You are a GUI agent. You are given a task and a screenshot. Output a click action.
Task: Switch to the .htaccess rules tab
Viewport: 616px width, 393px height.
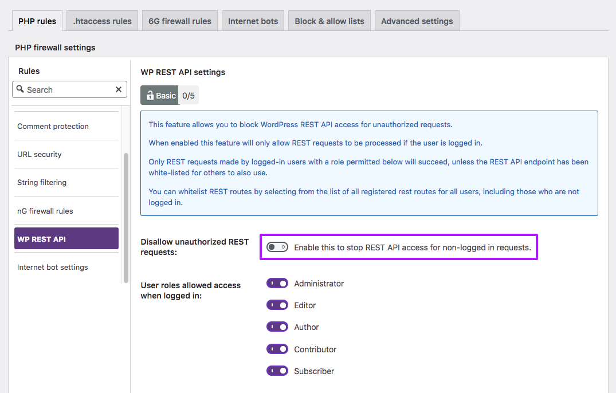(x=102, y=21)
